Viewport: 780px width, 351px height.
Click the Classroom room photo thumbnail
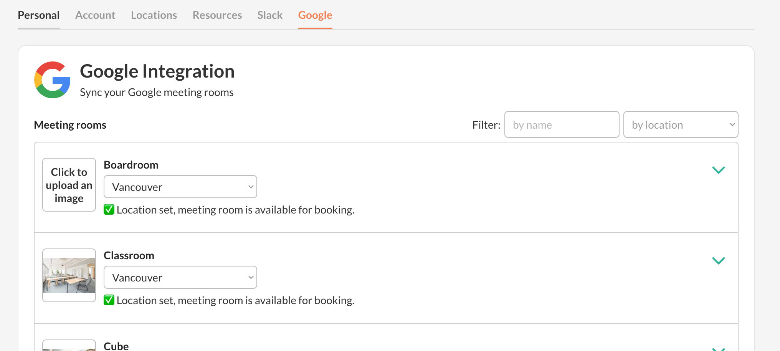pyautogui.click(x=69, y=275)
